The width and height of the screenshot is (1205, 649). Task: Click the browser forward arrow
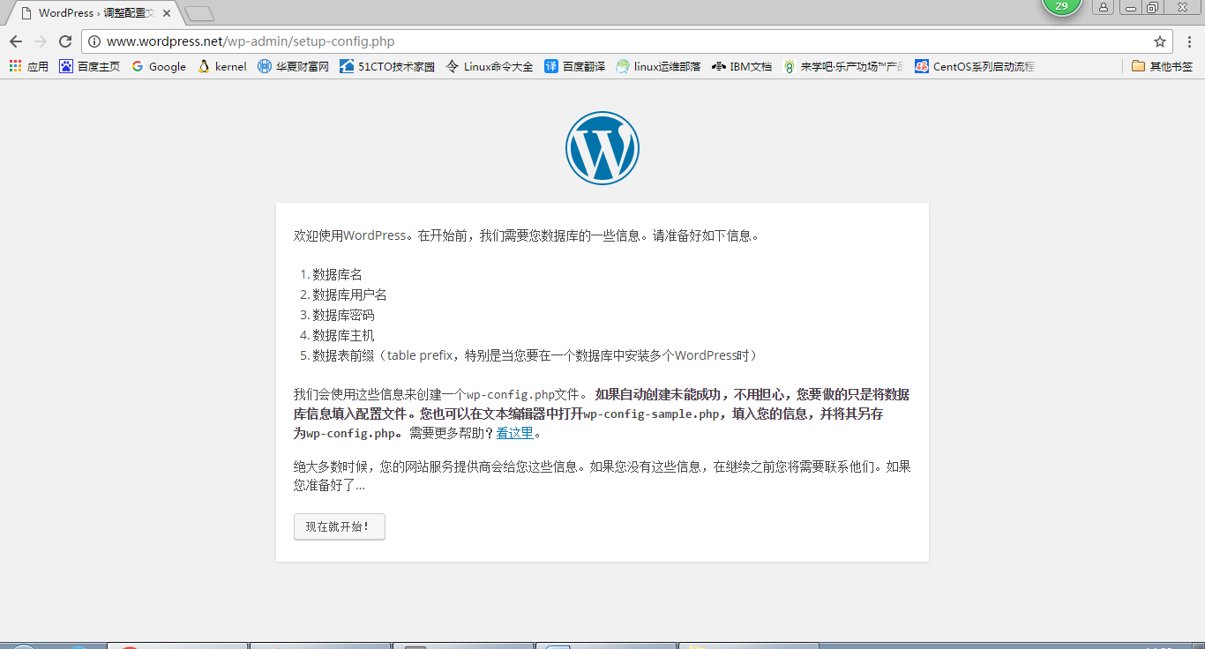pos(41,41)
